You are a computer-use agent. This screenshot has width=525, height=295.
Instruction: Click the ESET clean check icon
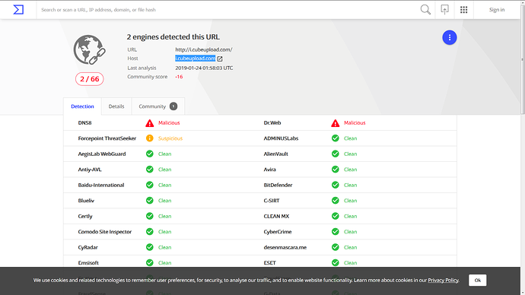pyautogui.click(x=335, y=262)
